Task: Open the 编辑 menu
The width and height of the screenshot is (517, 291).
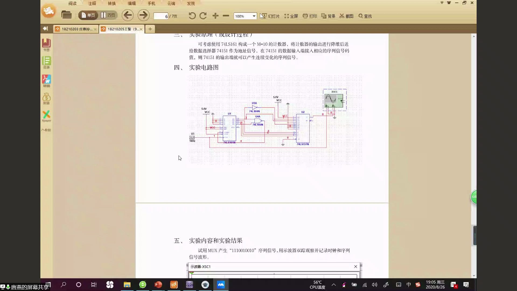Action: pos(132,4)
